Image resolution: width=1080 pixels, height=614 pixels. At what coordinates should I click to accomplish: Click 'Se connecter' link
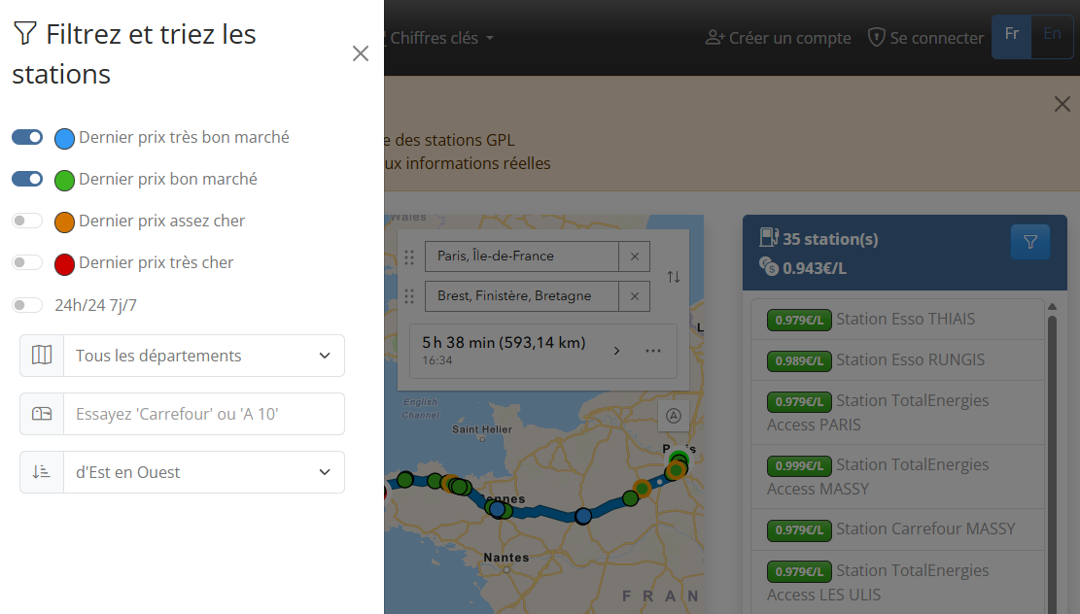[x=925, y=38]
